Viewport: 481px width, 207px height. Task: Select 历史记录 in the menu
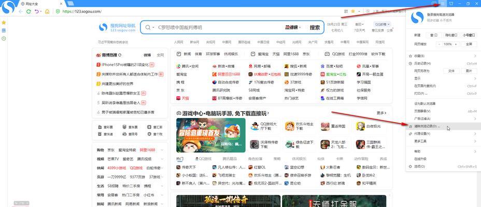coord(443,63)
